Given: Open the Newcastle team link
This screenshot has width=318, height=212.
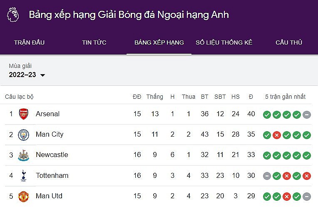Looking at the screenshot, I should (x=52, y=155).
